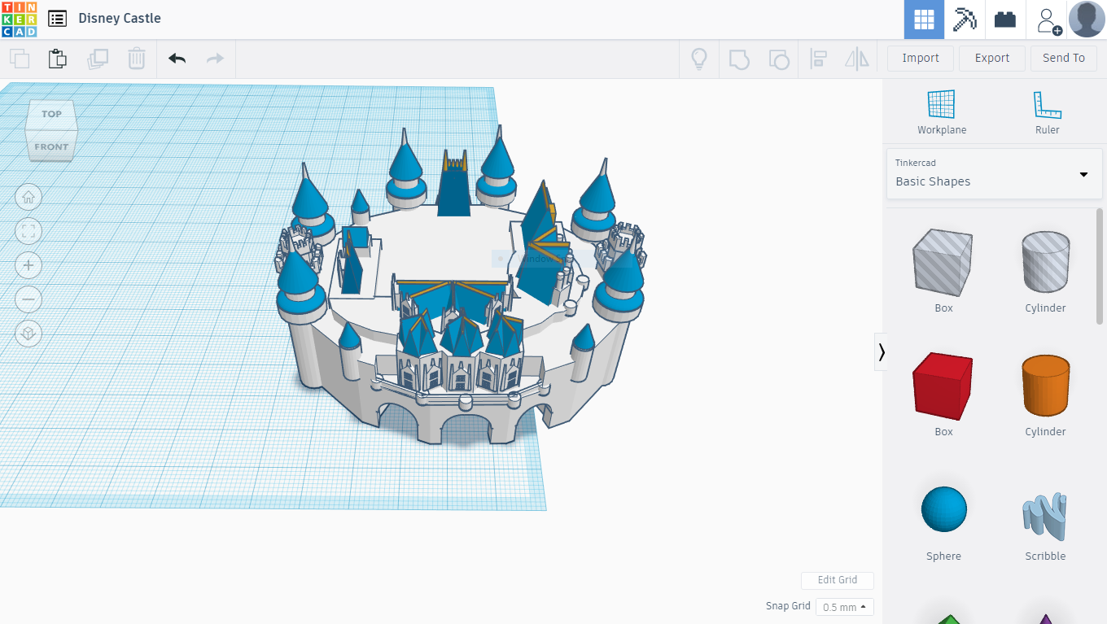Toggle show all with the lightbulb icon
1107x624 pixels.
tap(699, 59)
